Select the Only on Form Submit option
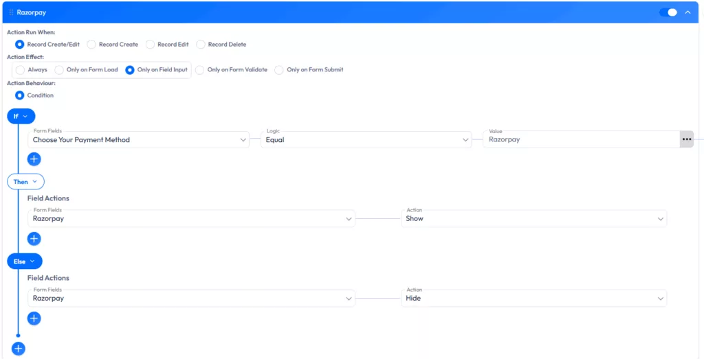This screenshot has height=359, width=704. click(x=279, y=70)
